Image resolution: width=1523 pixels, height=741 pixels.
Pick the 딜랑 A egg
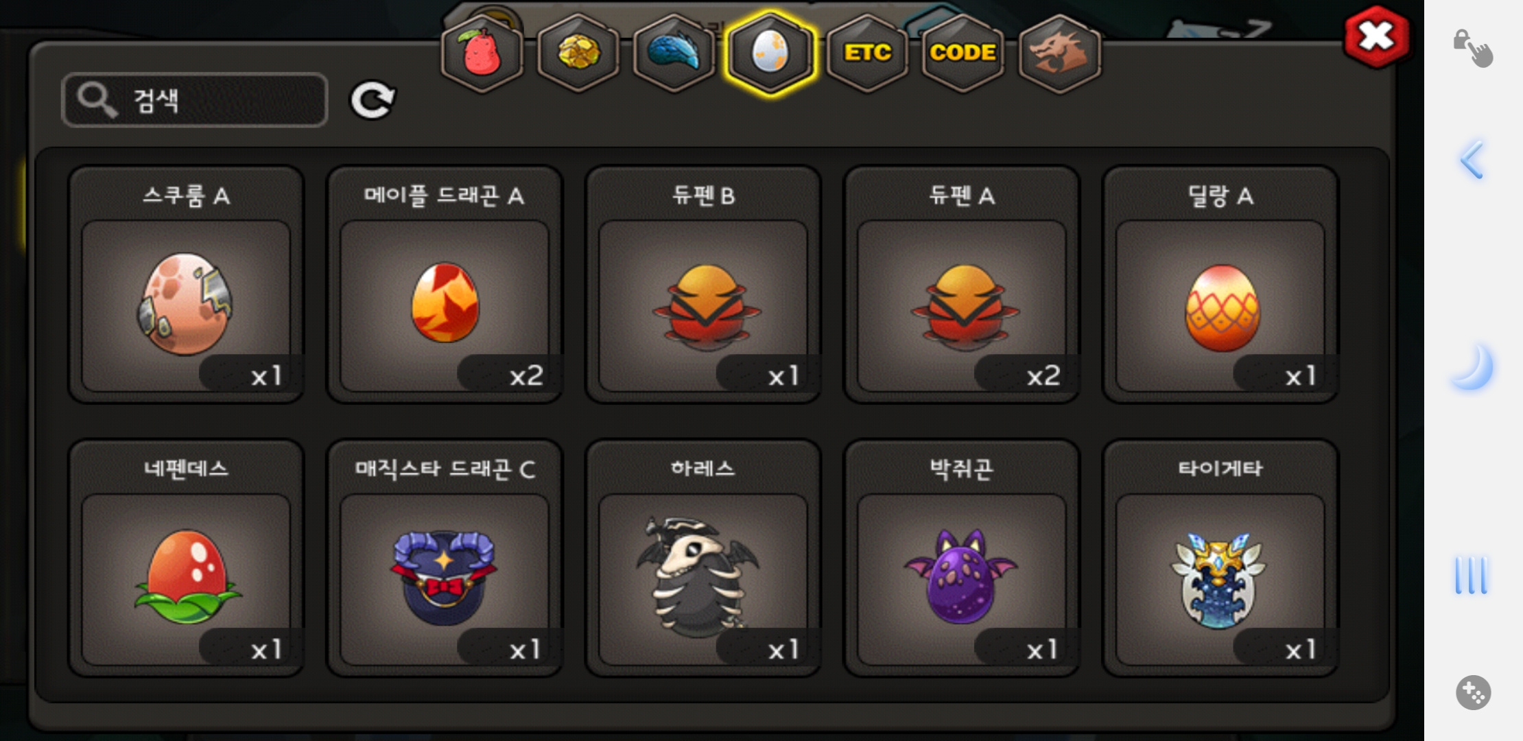[x=1220, y=285]
